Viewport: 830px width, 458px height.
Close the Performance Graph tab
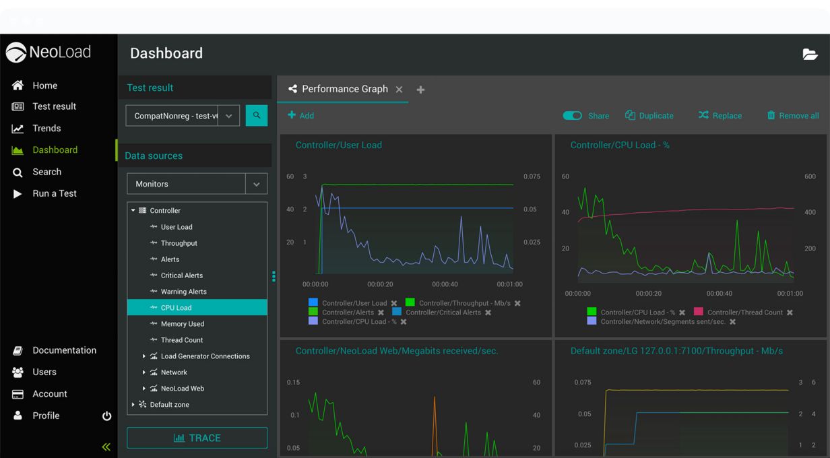click(399, 90)
